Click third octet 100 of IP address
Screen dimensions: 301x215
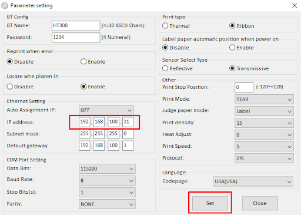tap(113, 122)
